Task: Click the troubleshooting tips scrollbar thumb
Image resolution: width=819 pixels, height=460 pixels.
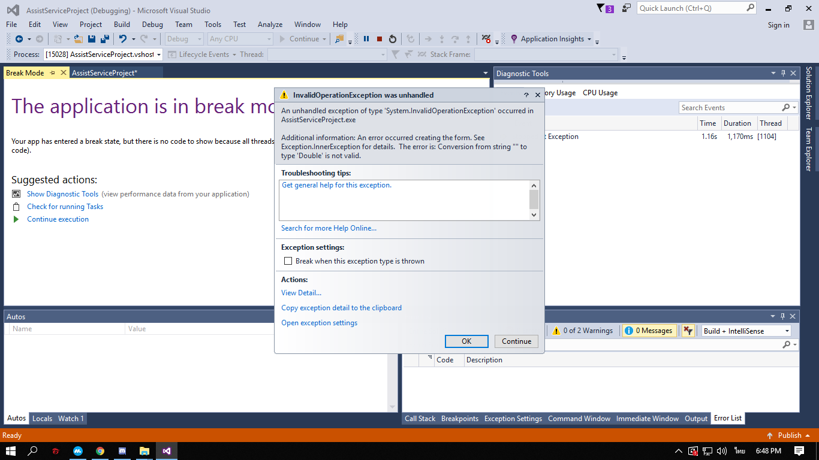Action: click(534, 199)
